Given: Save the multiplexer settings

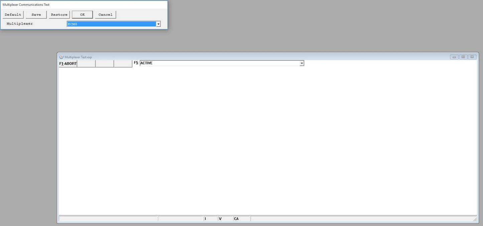Looking at the screenshot, I should tap(36, 15).
